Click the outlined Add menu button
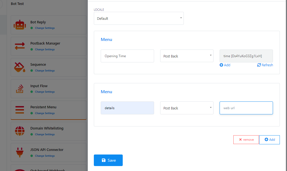The width and height of the screenshot is (287, 171). [269, 140]
